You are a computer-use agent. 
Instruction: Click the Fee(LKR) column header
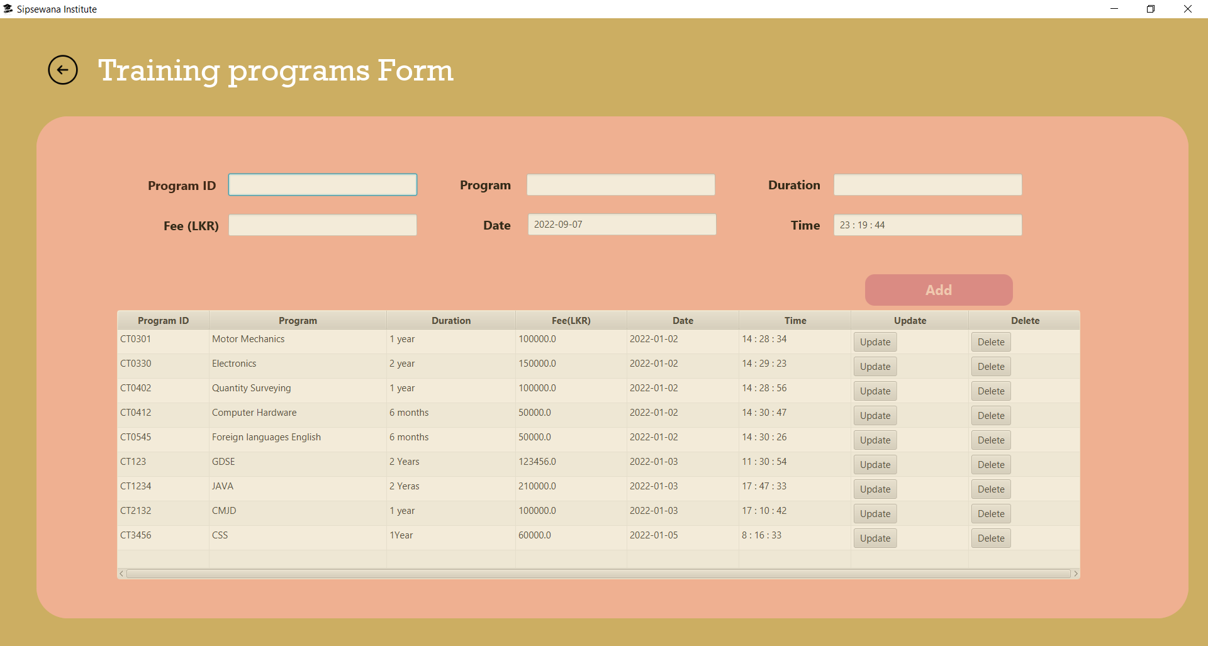click(571, 320)
